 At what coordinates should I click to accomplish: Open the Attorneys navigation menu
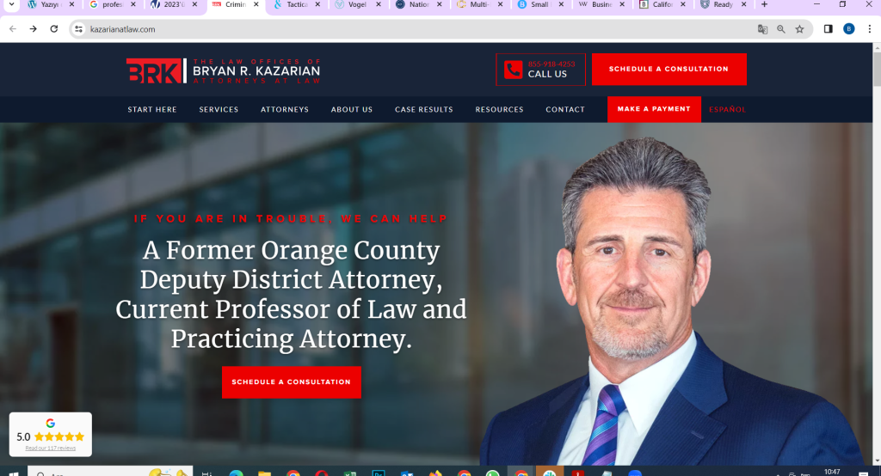pyautogui.click(x=284, y=109)
